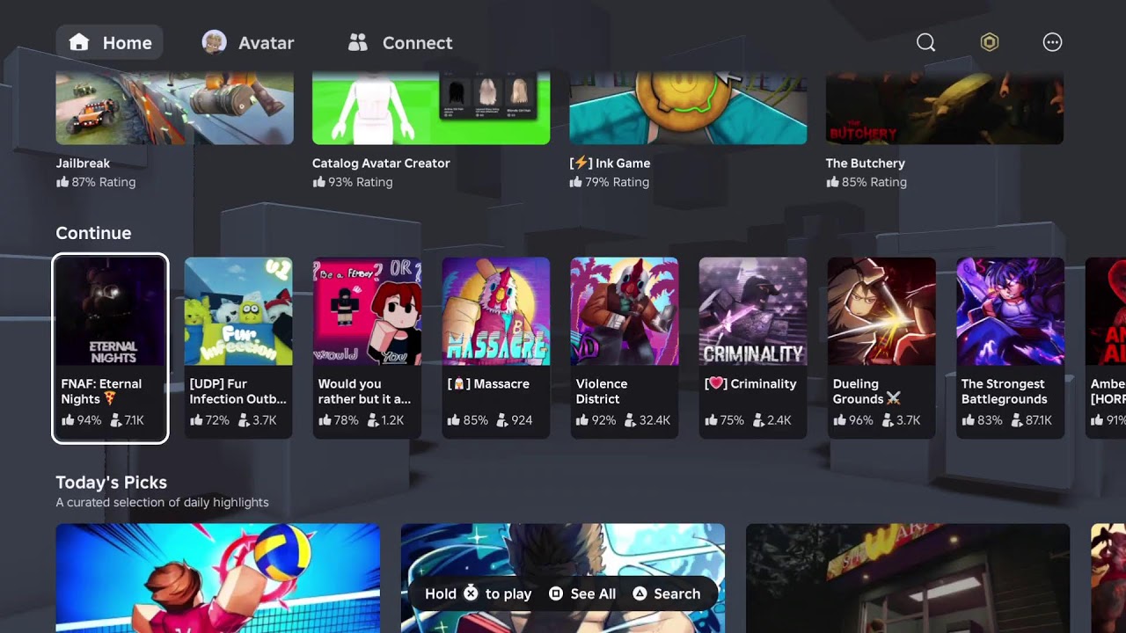Open the volleyball game banner
The image size is (1126, 633).
pos(218,578)
